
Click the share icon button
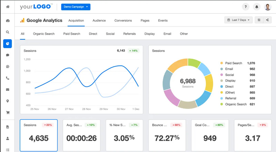[267, 20]
